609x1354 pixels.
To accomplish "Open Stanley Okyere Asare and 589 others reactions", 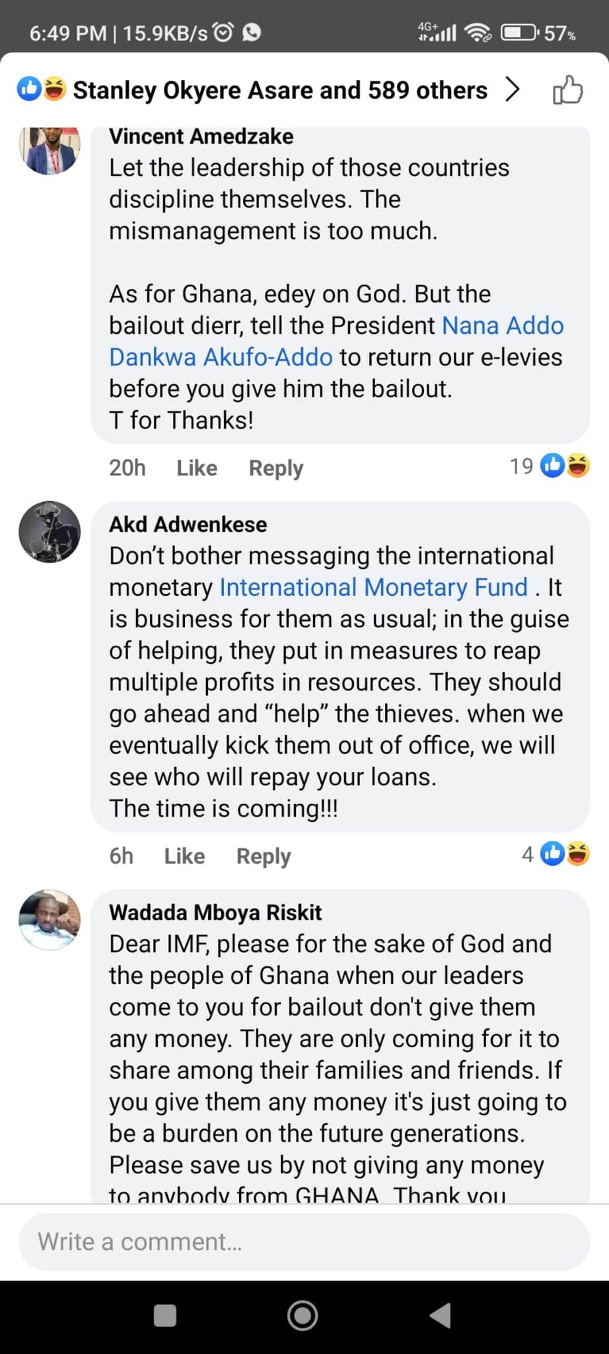I will click(x=280, y=90).
